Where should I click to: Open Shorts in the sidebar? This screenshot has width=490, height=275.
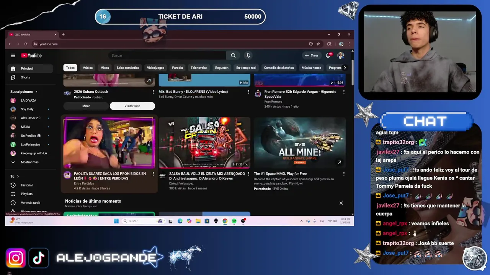pyautogui.click(x=30, y=78)
